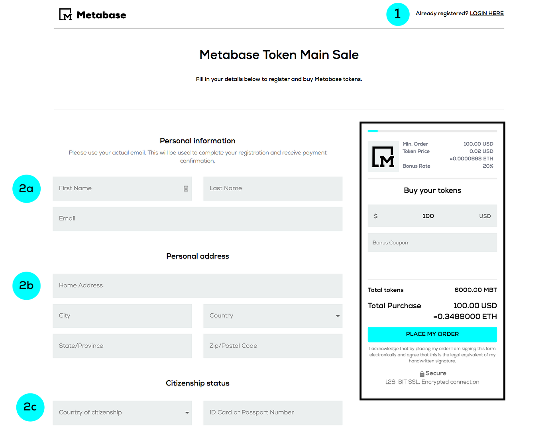The image size is (558, 438).
Task: Click the Zip/Postal Code field
Action: click(x=273, y=346)
